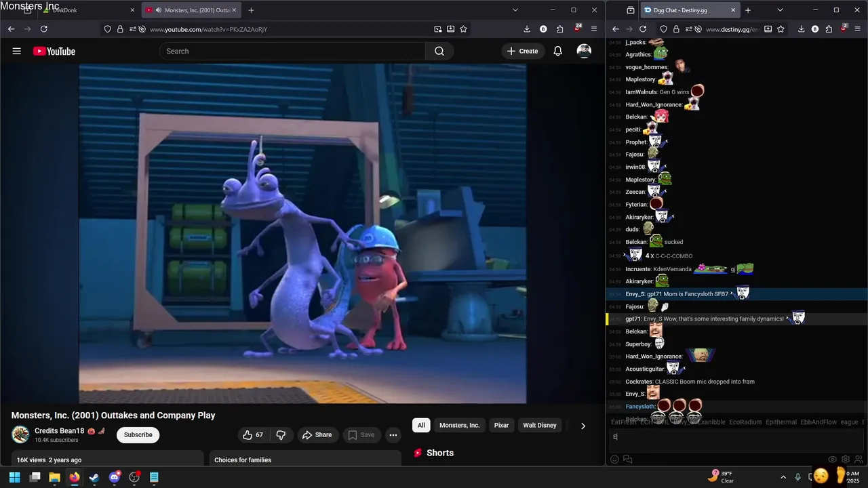Open extensions puzzle icon in YouTube window
The width and height of the screenshot is (868, 488).
click(x=559, y=29)
